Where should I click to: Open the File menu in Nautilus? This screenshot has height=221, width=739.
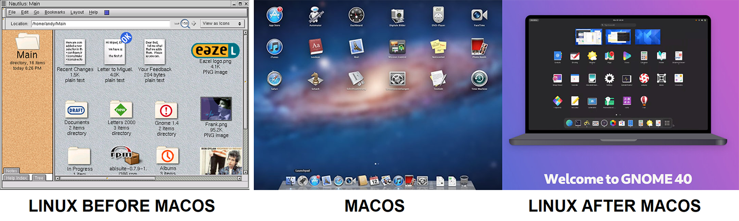tap(12, 12)
